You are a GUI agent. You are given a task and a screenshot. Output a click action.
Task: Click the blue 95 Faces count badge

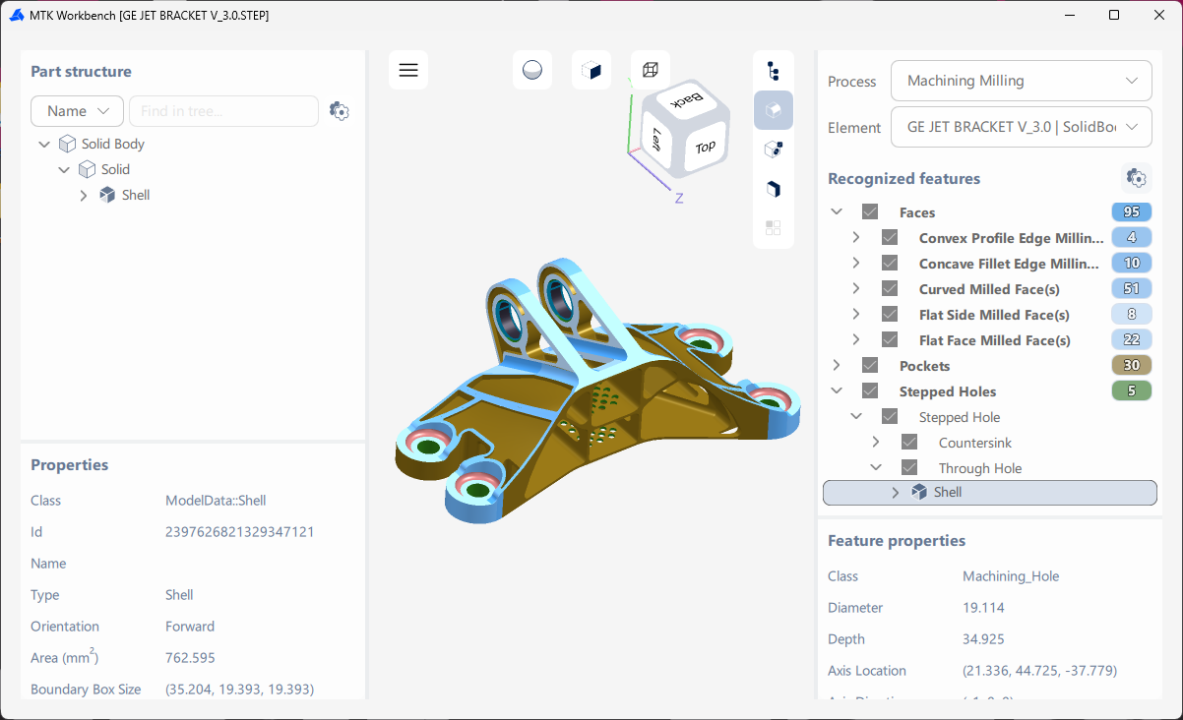[1132, 212]
